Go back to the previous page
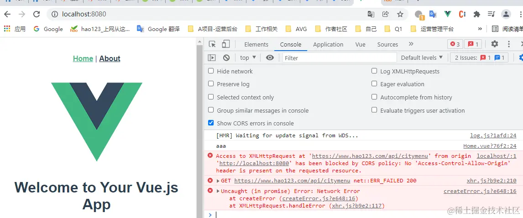 [x=7, y=14]
